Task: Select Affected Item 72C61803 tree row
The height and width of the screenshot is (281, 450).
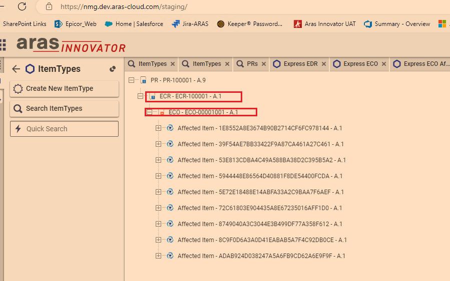Action: click(x=259, y=208)
